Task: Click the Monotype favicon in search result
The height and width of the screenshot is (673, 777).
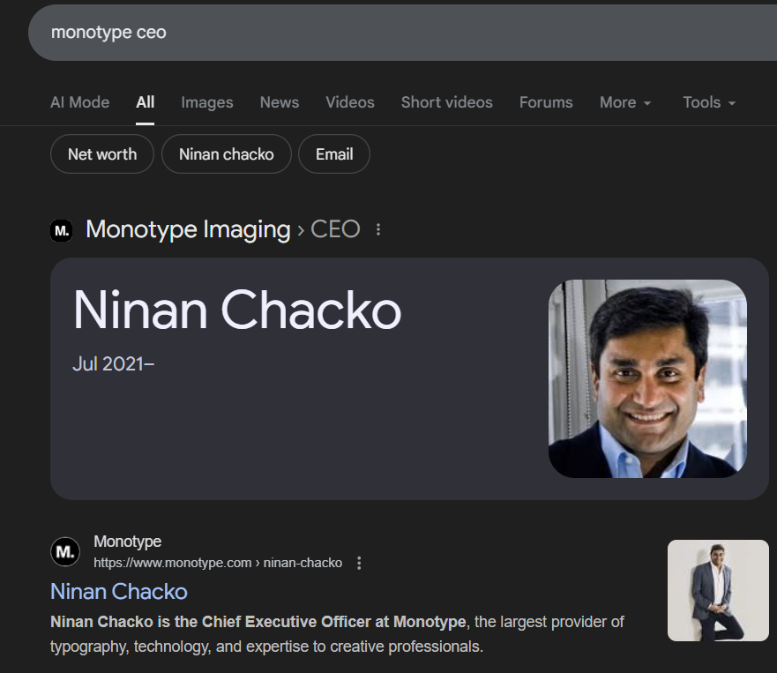Action: 65,551
